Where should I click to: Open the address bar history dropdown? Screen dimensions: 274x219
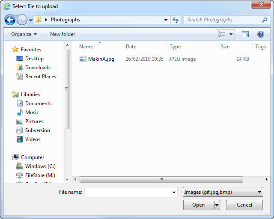tap(166, 20)
